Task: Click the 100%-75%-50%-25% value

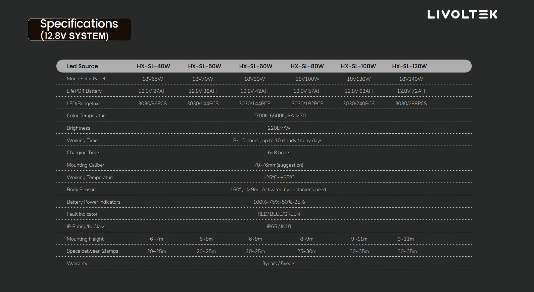Action: [x=279, y=202]
